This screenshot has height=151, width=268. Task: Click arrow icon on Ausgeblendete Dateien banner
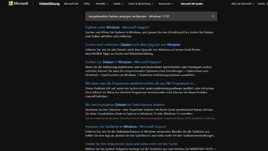point(213,16)
